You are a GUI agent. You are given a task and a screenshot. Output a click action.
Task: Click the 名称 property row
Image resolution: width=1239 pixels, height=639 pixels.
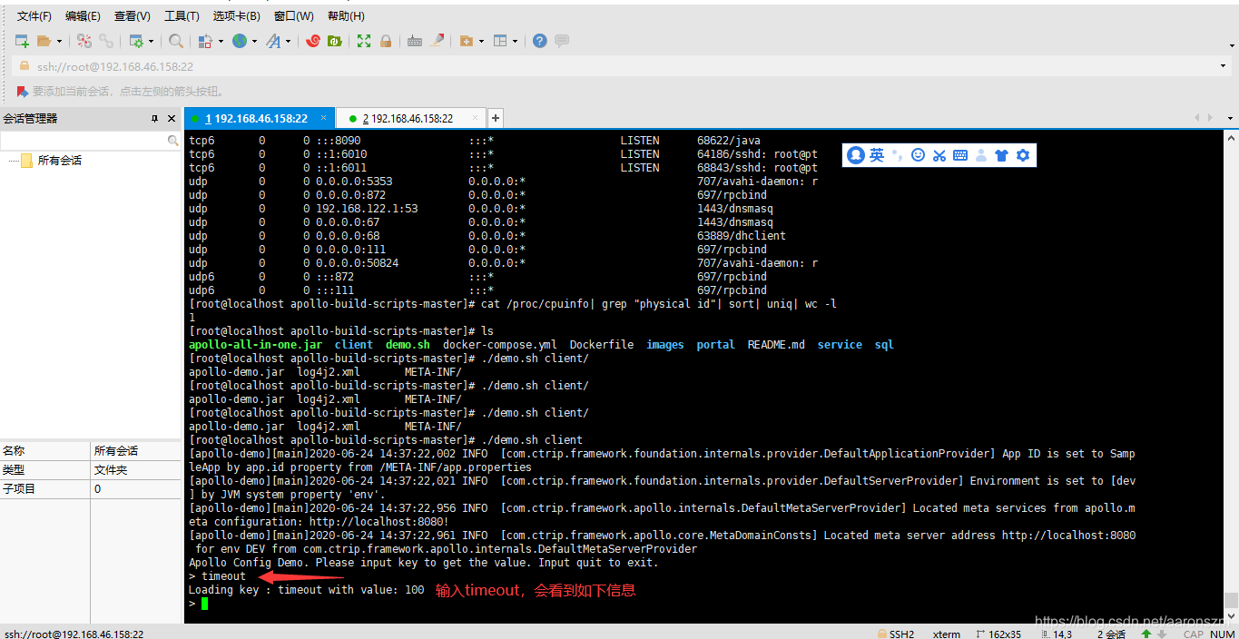(x=91, y=451)
